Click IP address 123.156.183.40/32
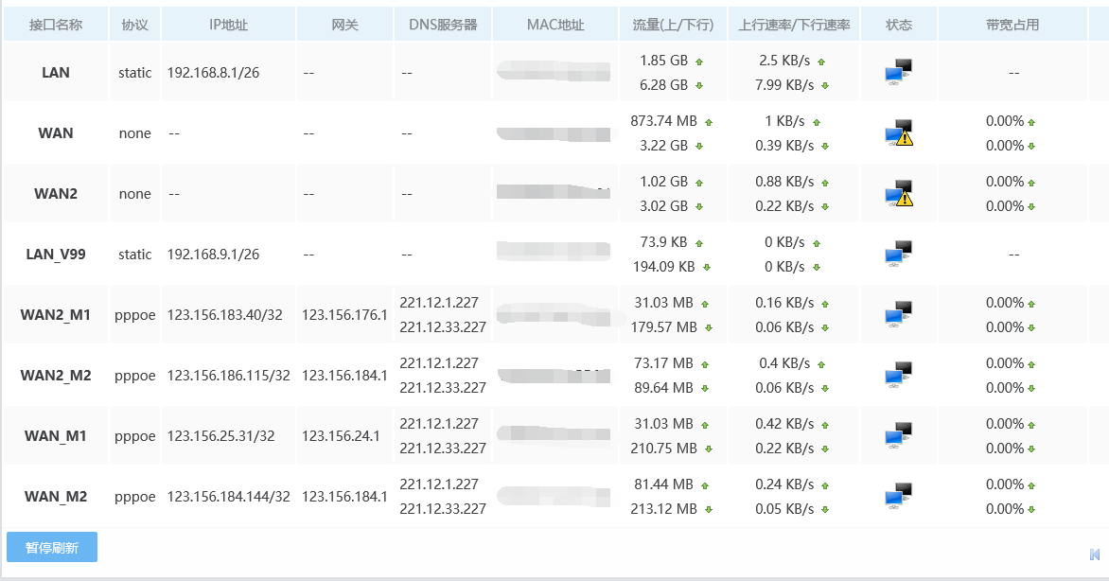 (x=224, y=314)
